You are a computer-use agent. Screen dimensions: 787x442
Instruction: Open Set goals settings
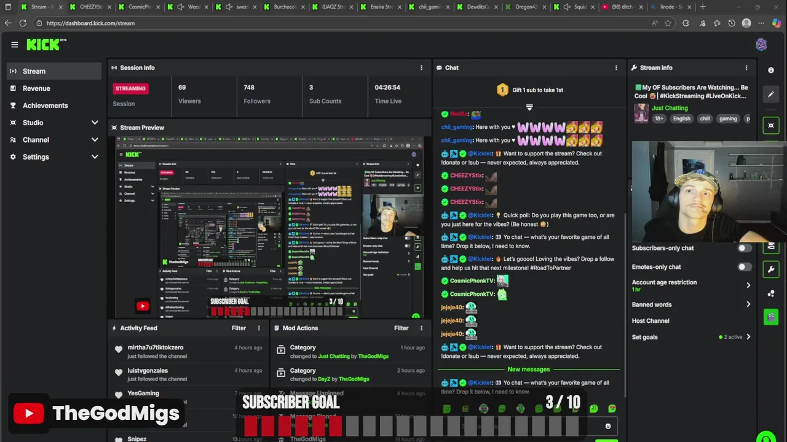pos(691,337)
